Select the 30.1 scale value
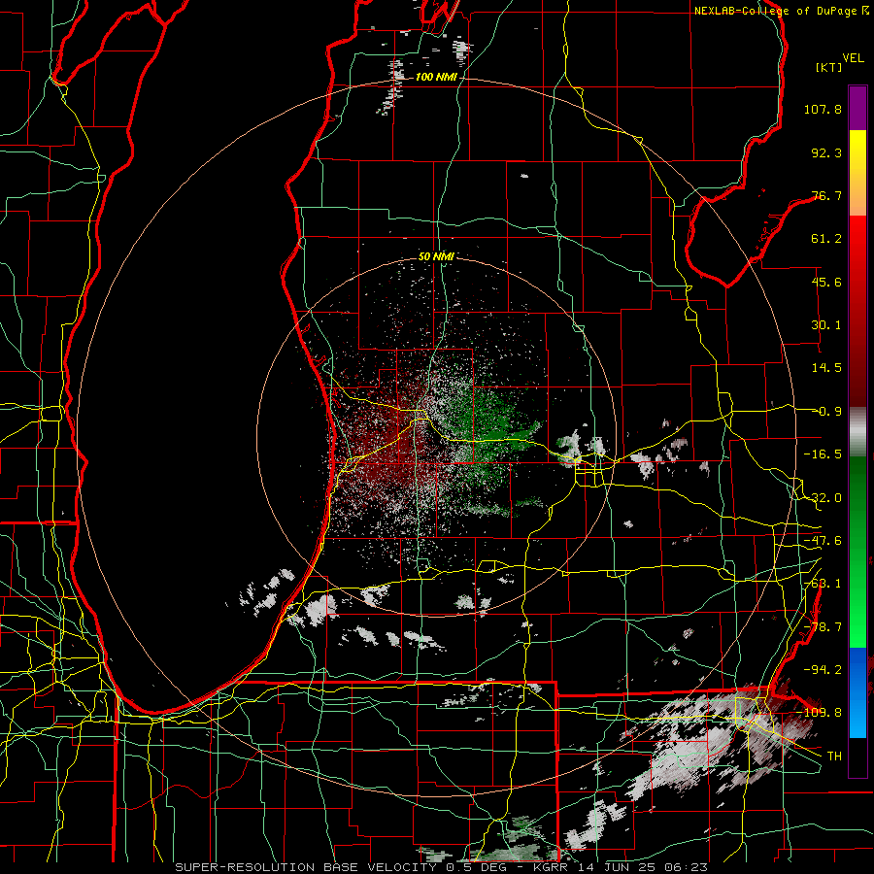The height and width of the screenshot is (874, 874). [826, 325]
